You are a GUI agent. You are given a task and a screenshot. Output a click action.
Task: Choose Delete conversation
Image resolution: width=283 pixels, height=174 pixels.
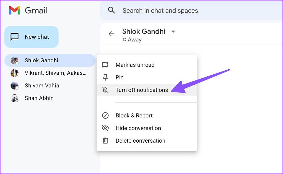tap(147, 141)
